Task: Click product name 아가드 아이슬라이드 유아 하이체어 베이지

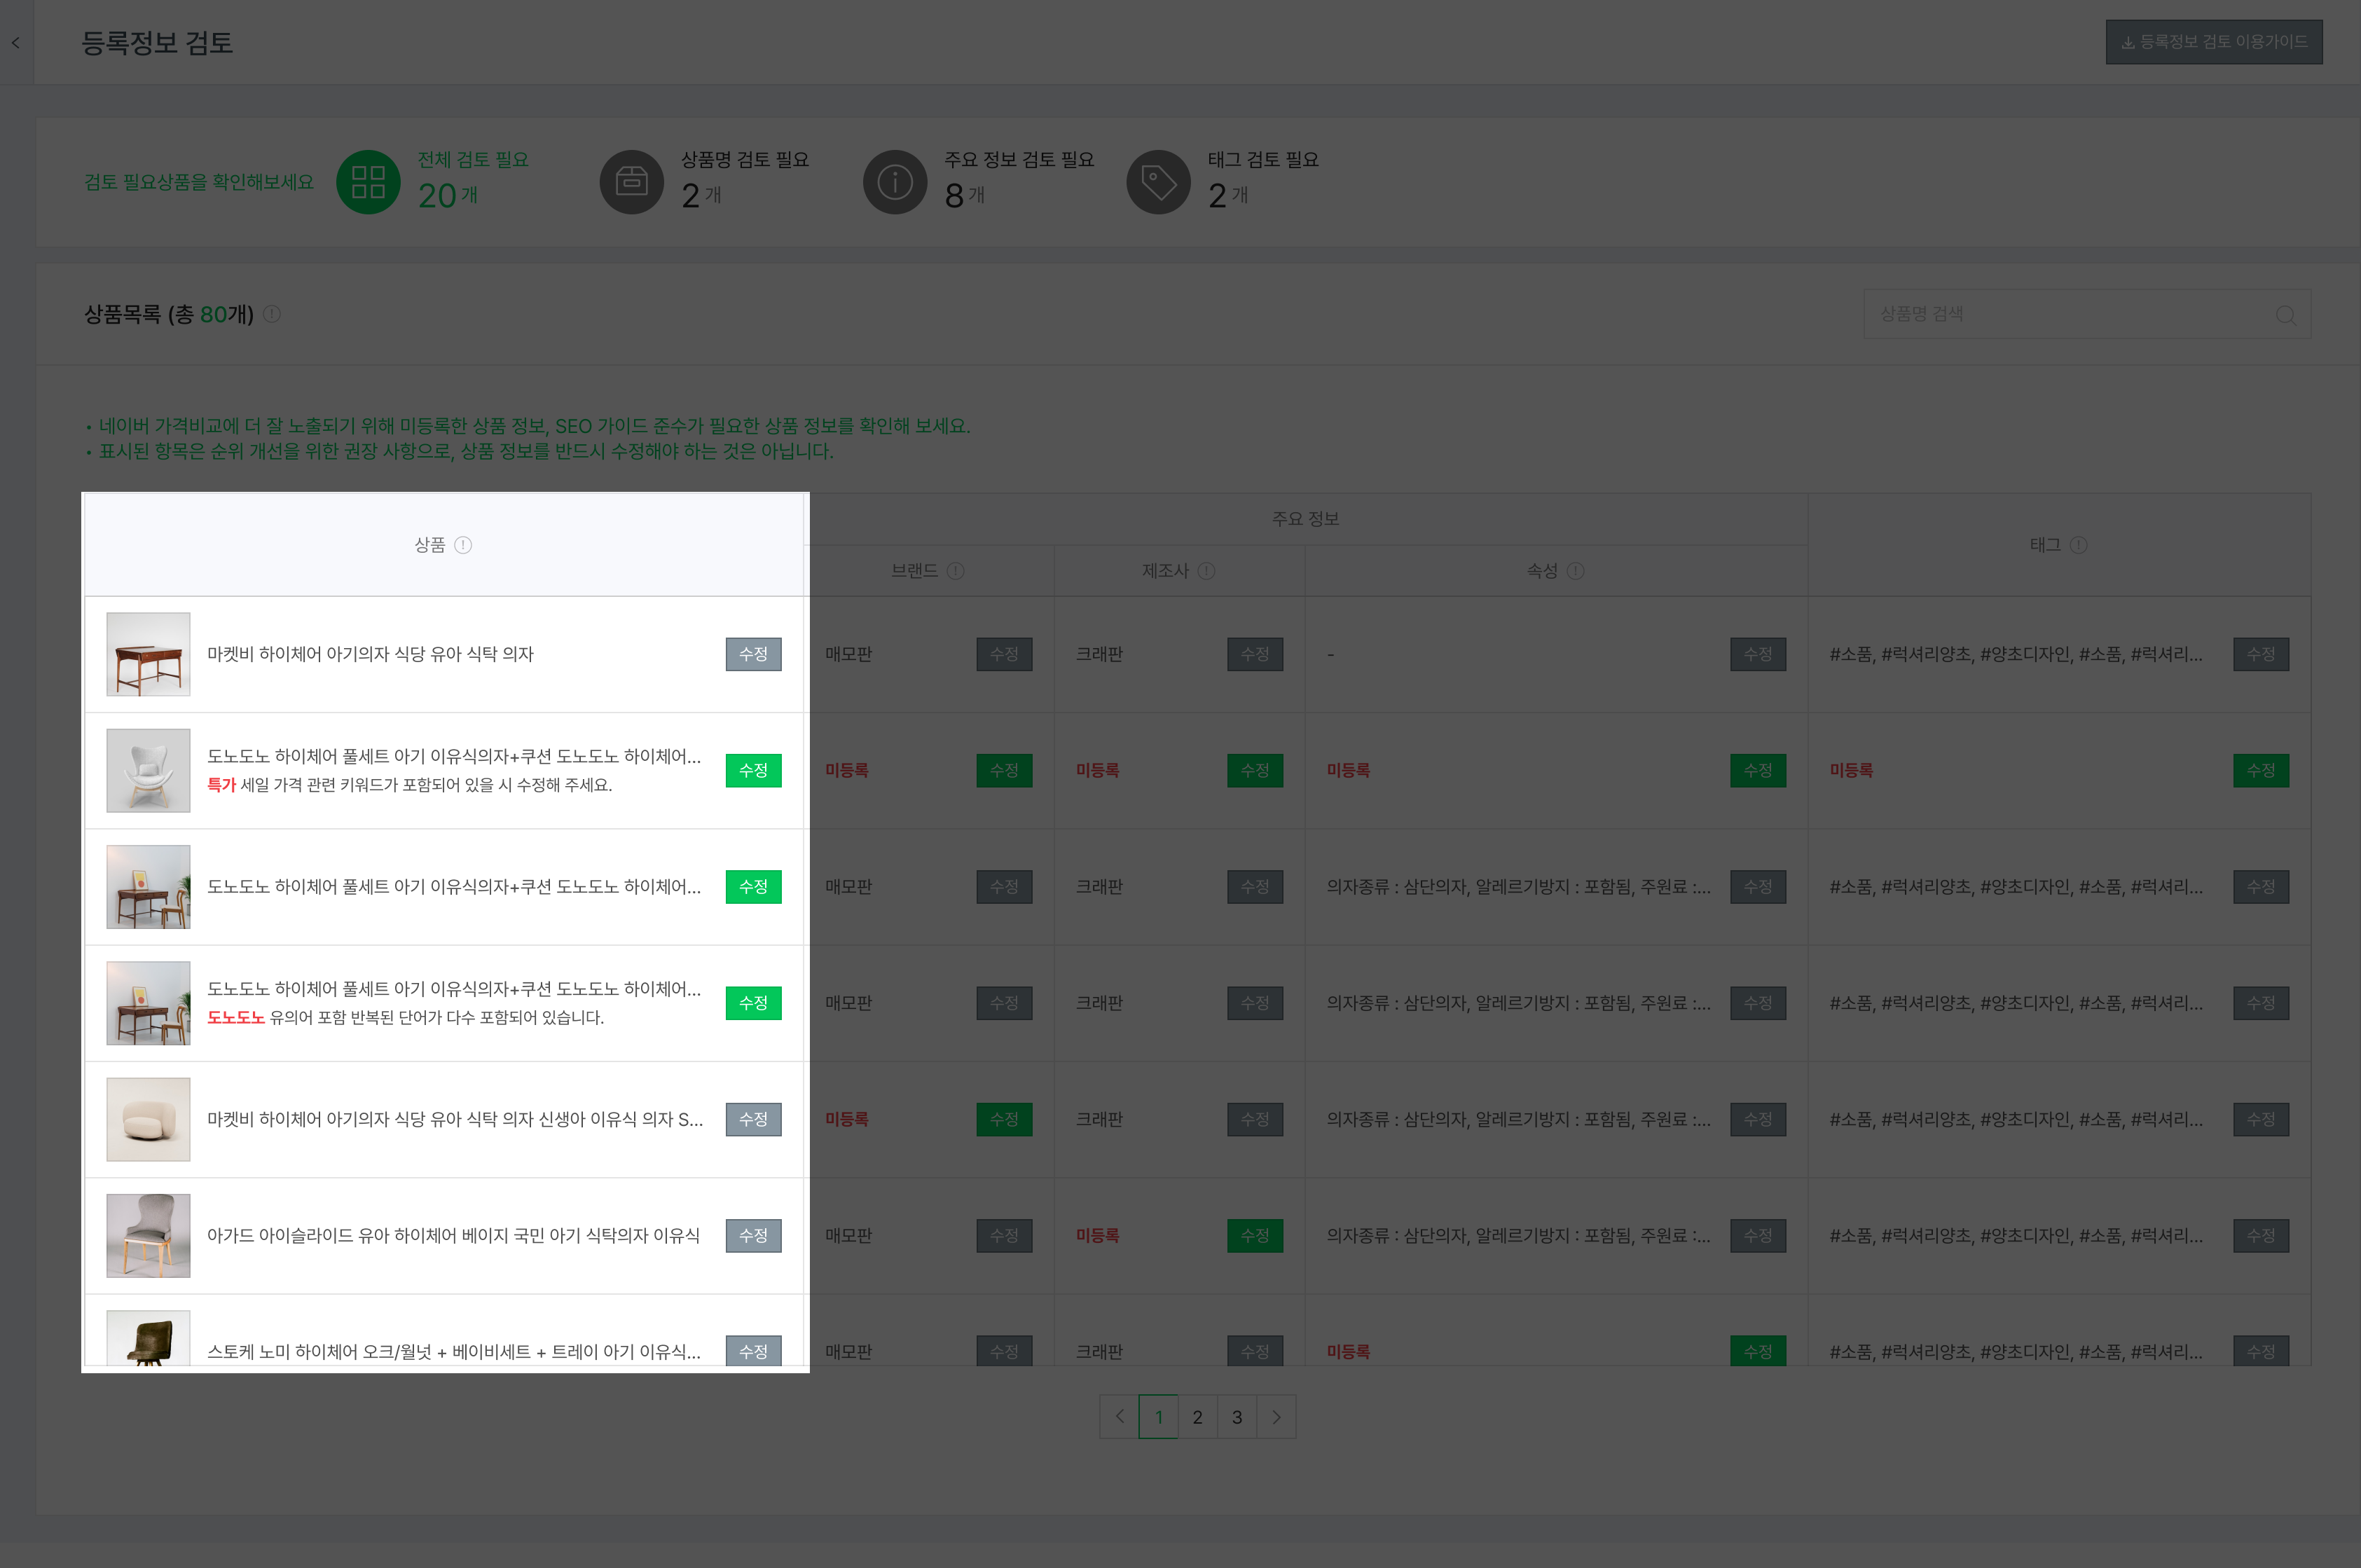Action: (x=453, y=1235)
